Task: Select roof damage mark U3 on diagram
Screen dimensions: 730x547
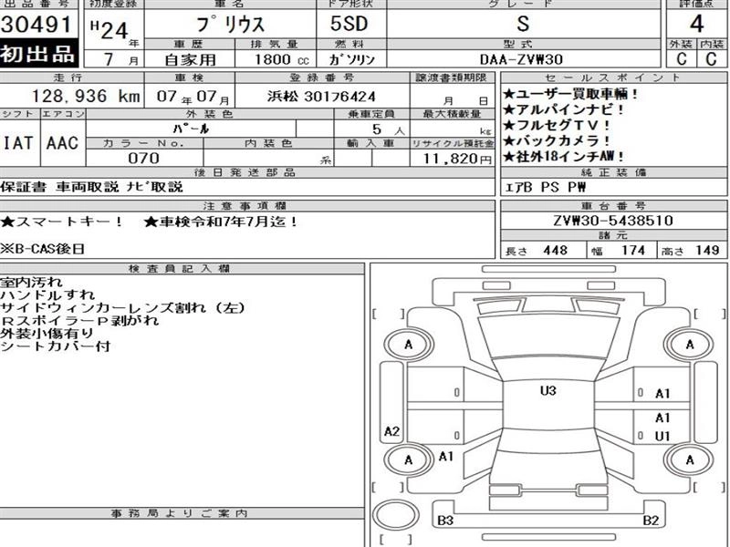Action: coord(548,391)
